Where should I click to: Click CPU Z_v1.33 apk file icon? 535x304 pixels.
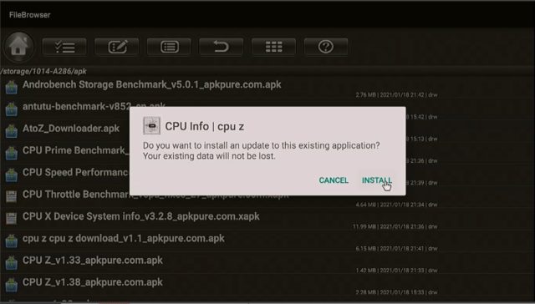pos(11,262)
